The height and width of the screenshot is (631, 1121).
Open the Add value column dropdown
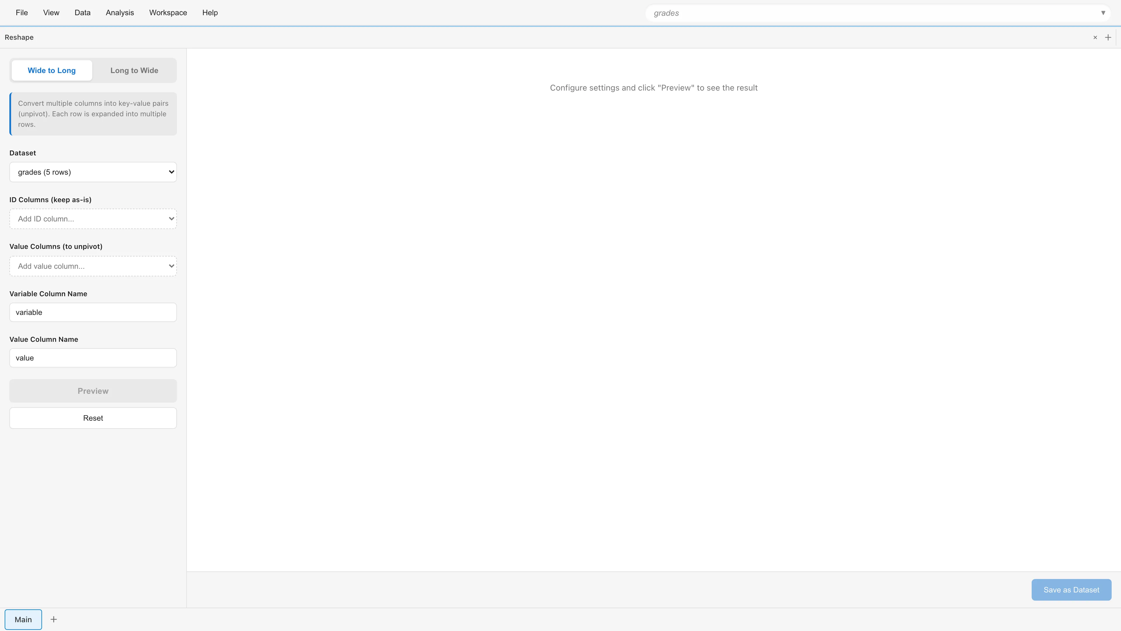pyautogui.click(x=93, y=266)
